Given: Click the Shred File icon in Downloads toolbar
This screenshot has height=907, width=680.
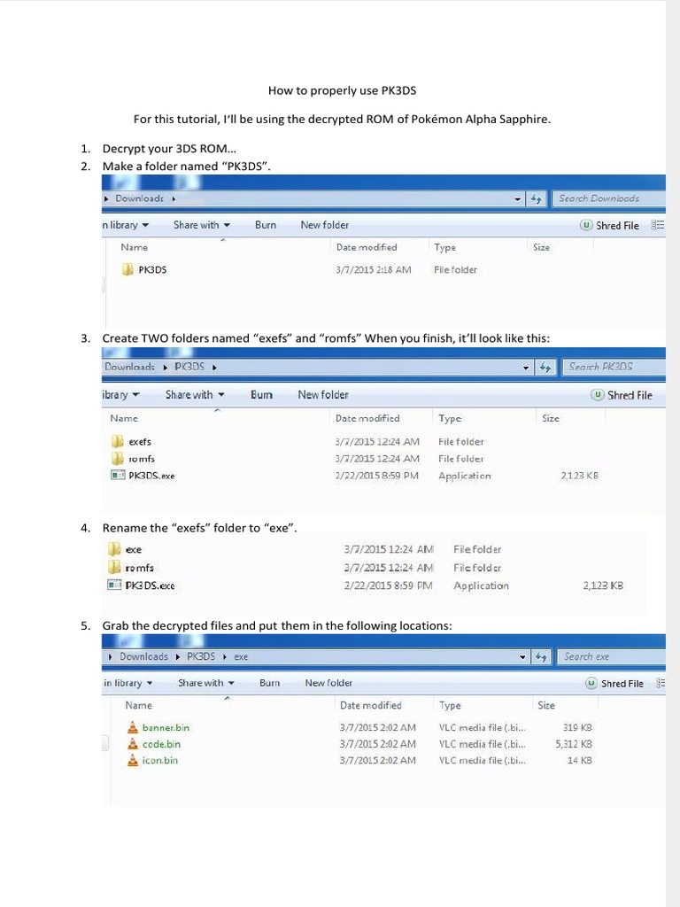Looking at the screenshot, I should tap(586, 225).
